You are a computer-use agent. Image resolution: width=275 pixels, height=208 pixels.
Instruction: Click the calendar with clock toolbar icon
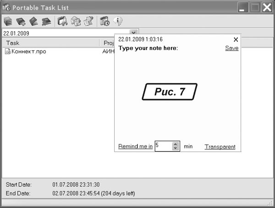[105, 21]
